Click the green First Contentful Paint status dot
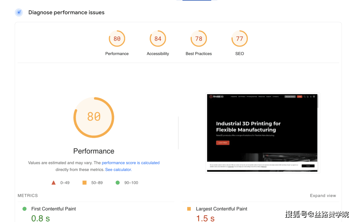 (24, 209)
